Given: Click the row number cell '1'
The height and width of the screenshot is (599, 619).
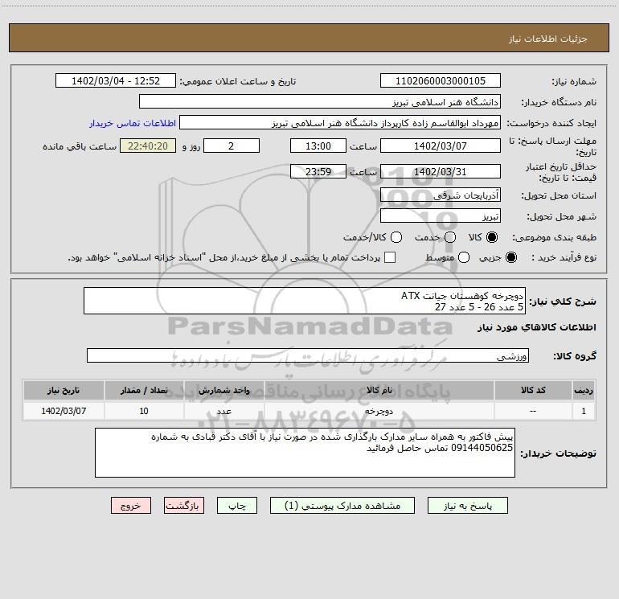Looking at the screenshot, I should [x=584, y=411].
